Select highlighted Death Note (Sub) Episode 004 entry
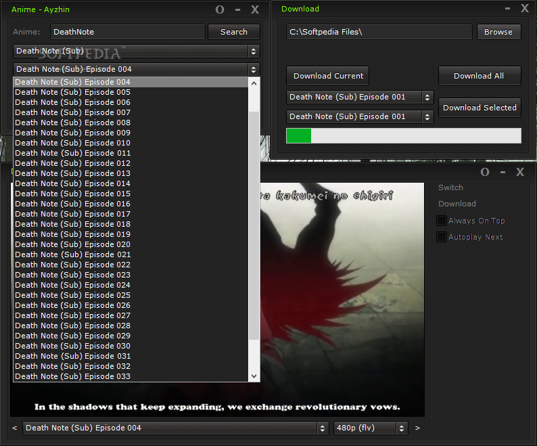Image resolution: width=537 pixels, height=446 pixels. (131, 82)
